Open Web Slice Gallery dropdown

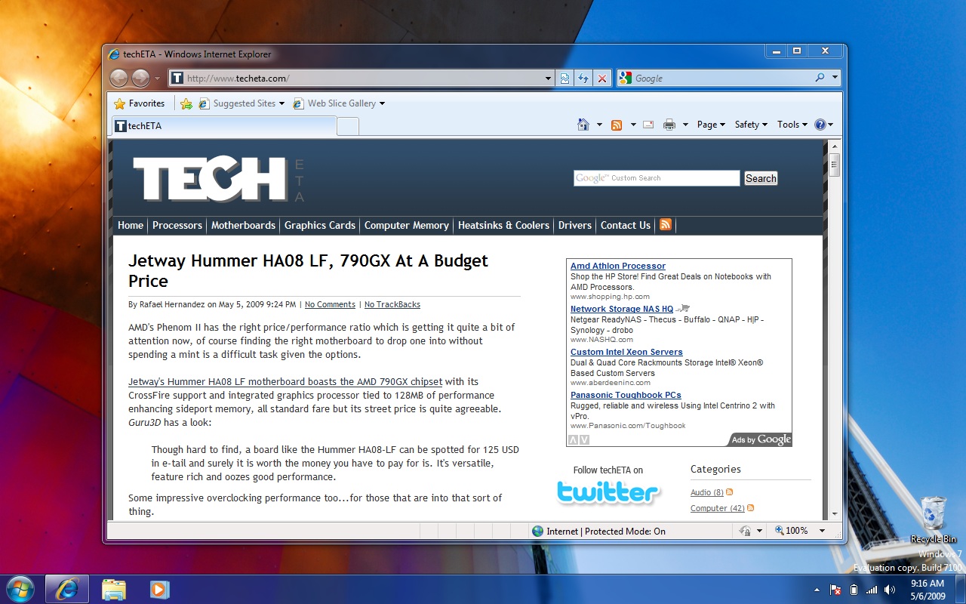[339, 103]
